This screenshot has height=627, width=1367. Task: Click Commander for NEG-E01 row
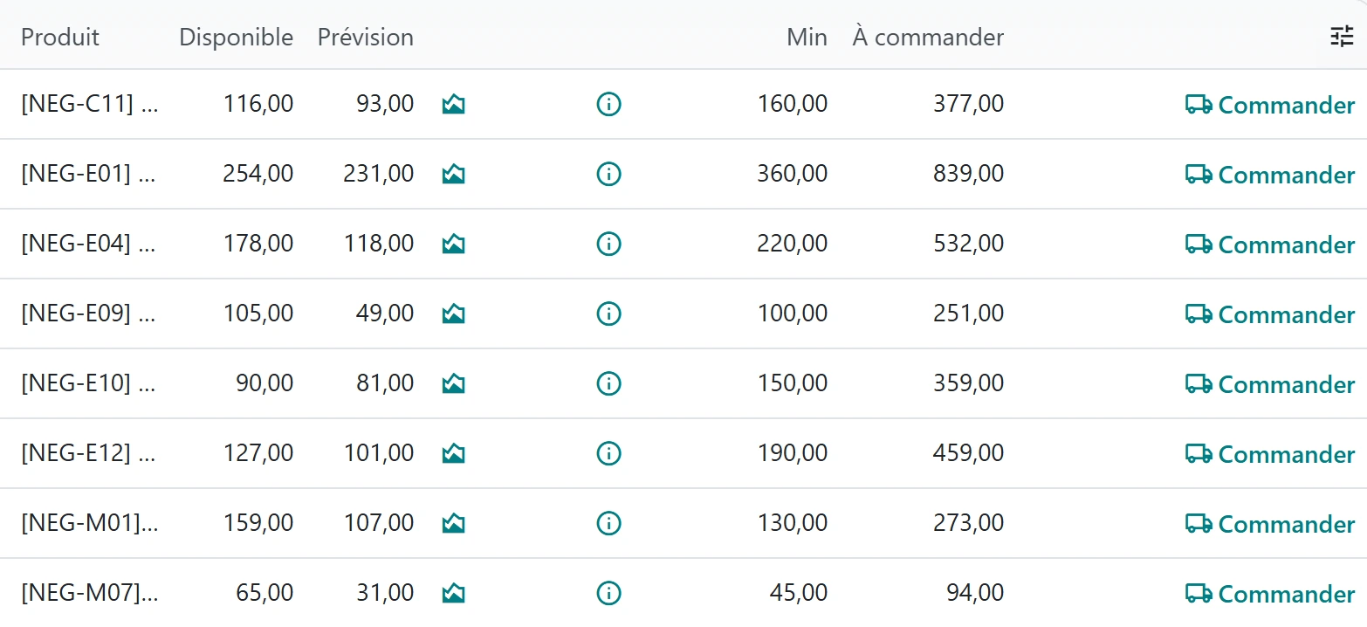[x=1270, y=175]
